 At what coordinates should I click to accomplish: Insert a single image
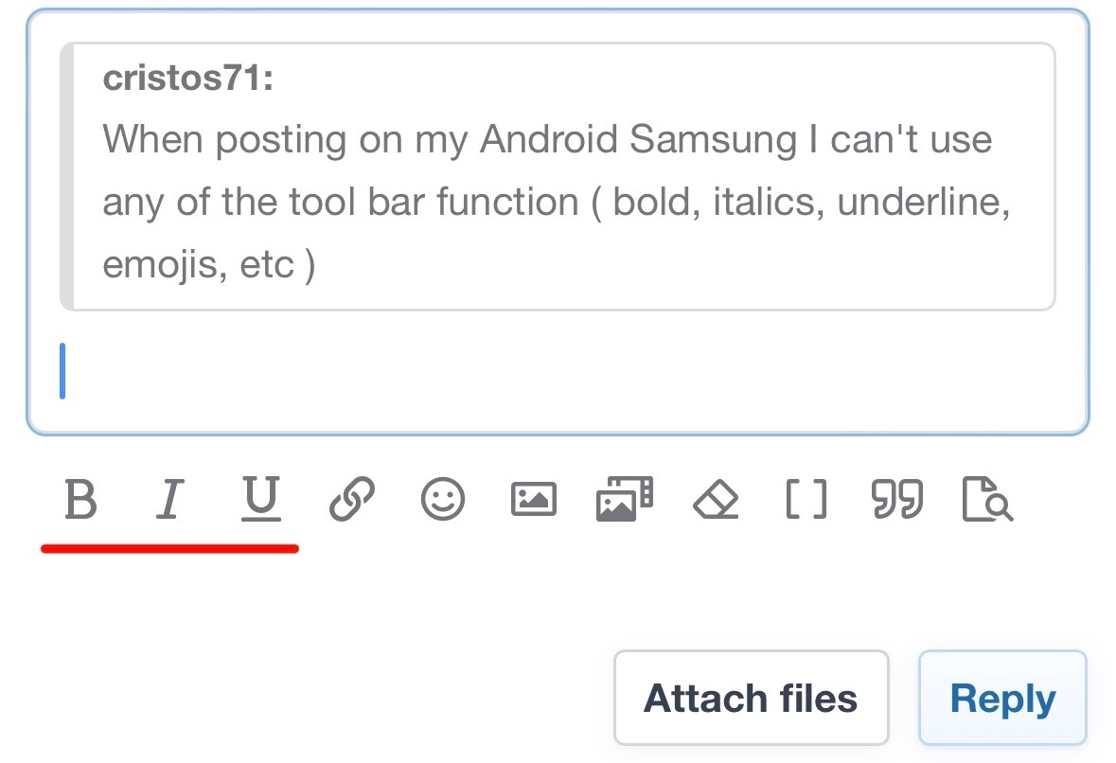click(x=533, y=499)
